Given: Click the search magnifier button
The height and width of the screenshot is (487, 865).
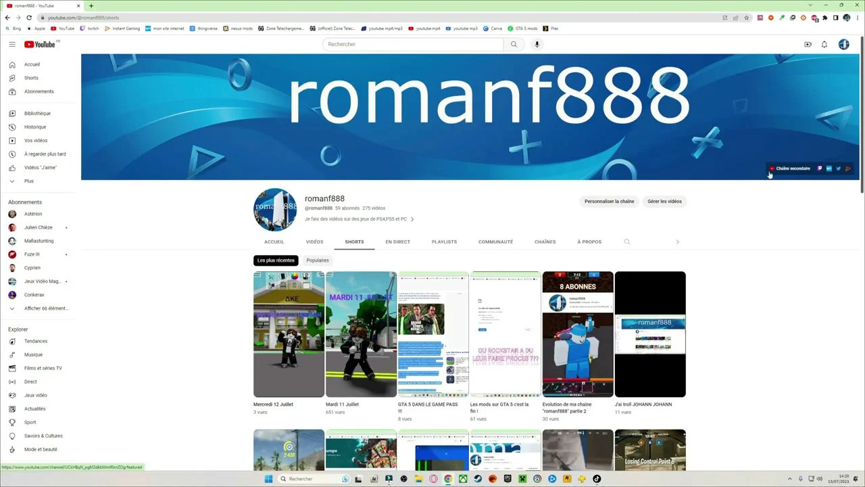Looking at the screenshot, I should tap(514, 45).
